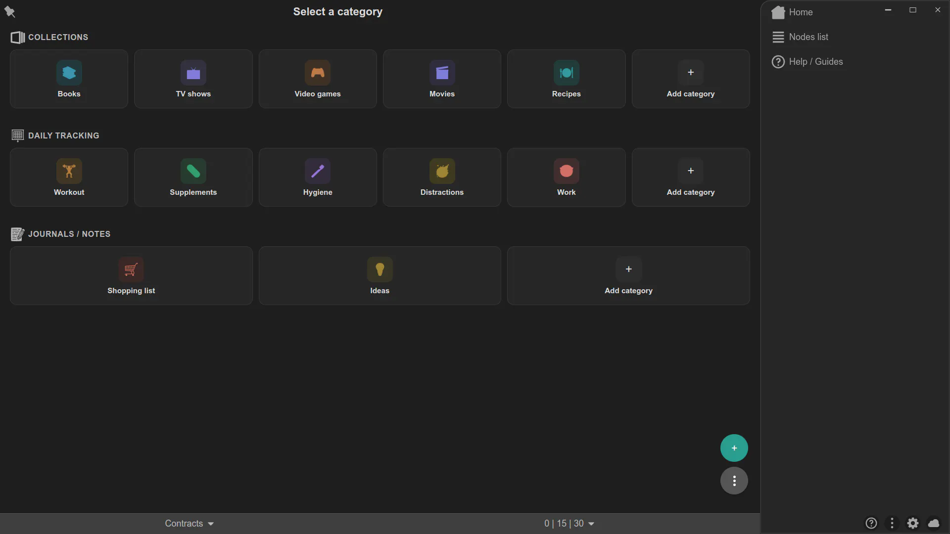Minimize the application window

coord(888,10)
